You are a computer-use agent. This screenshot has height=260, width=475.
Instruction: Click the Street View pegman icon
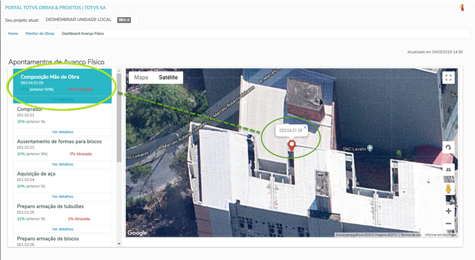448,189
